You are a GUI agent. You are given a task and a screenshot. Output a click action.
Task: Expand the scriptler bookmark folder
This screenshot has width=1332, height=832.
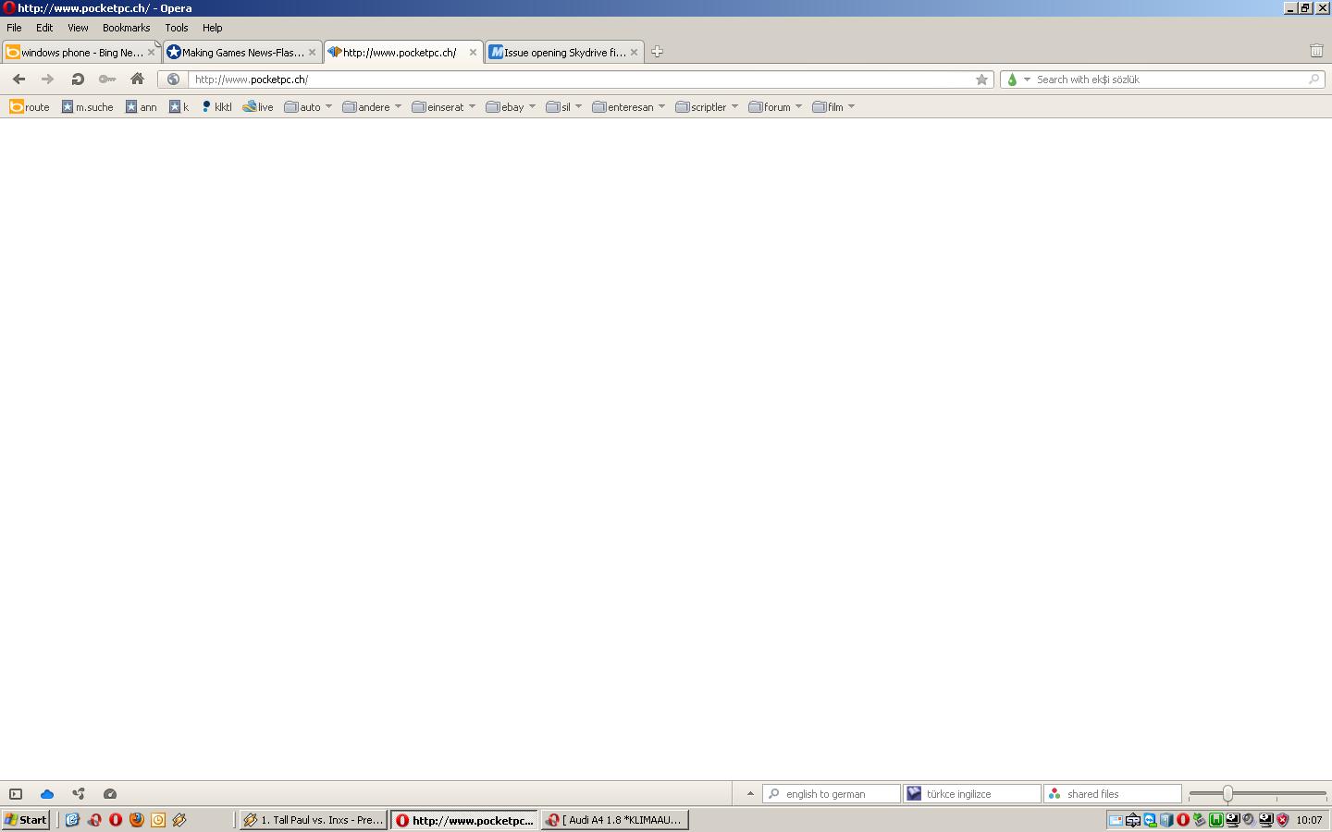[x=708, y=107]
